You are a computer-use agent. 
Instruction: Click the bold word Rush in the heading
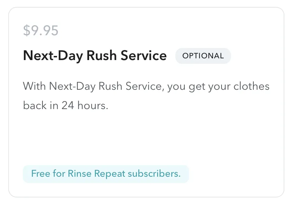pos(102,56)
